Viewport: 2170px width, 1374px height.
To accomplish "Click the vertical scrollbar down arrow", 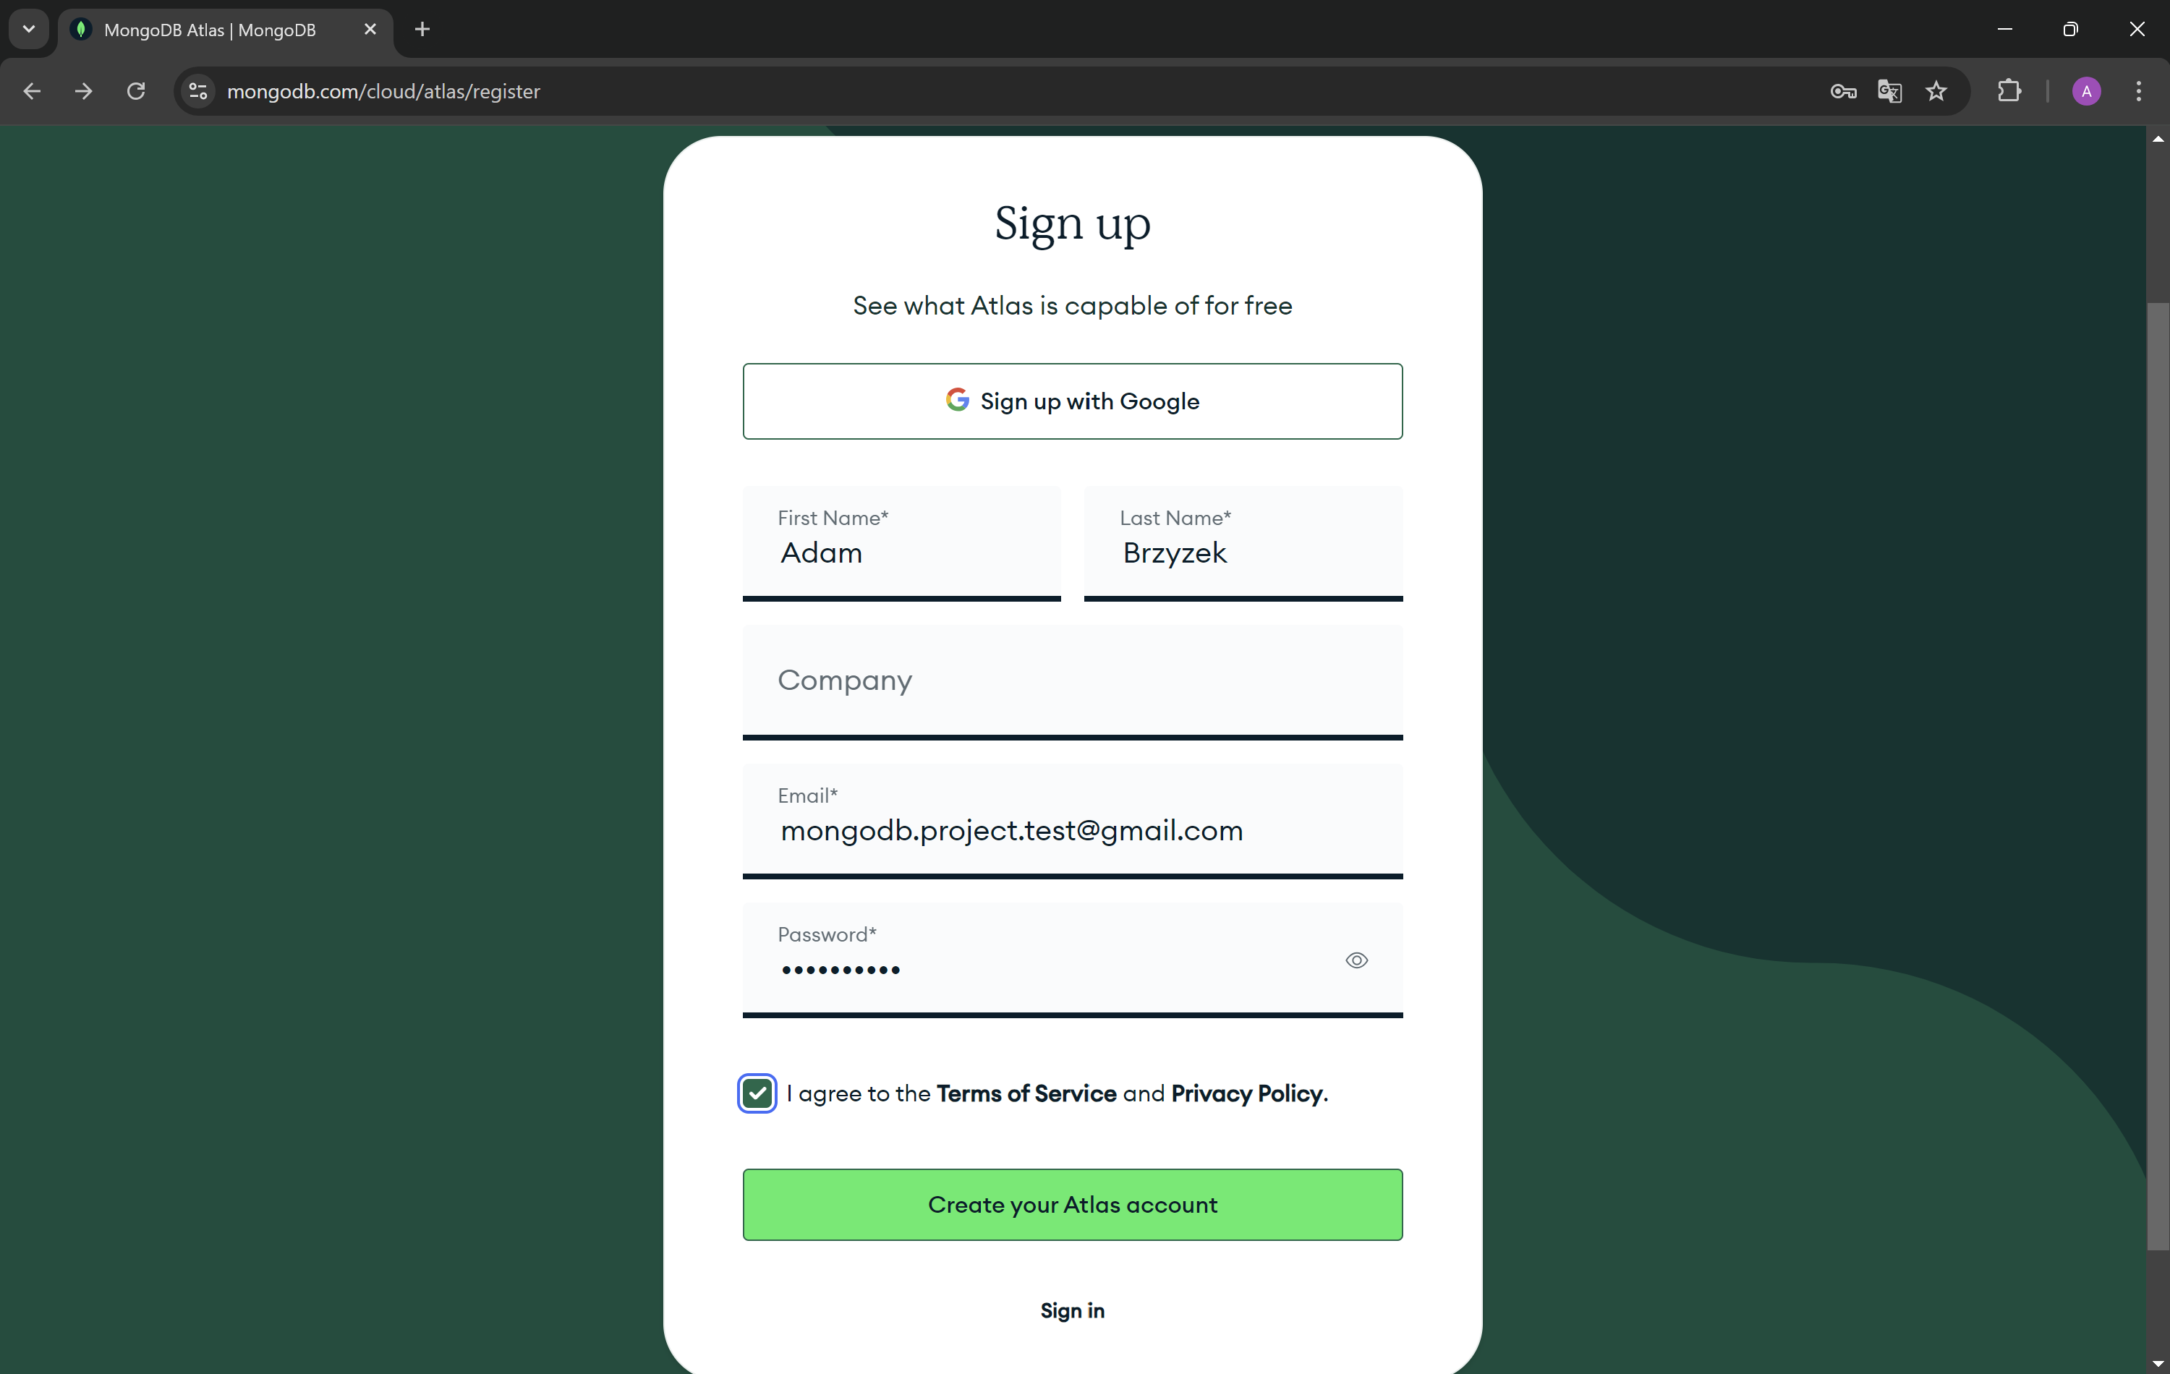I will 2158,1363.
